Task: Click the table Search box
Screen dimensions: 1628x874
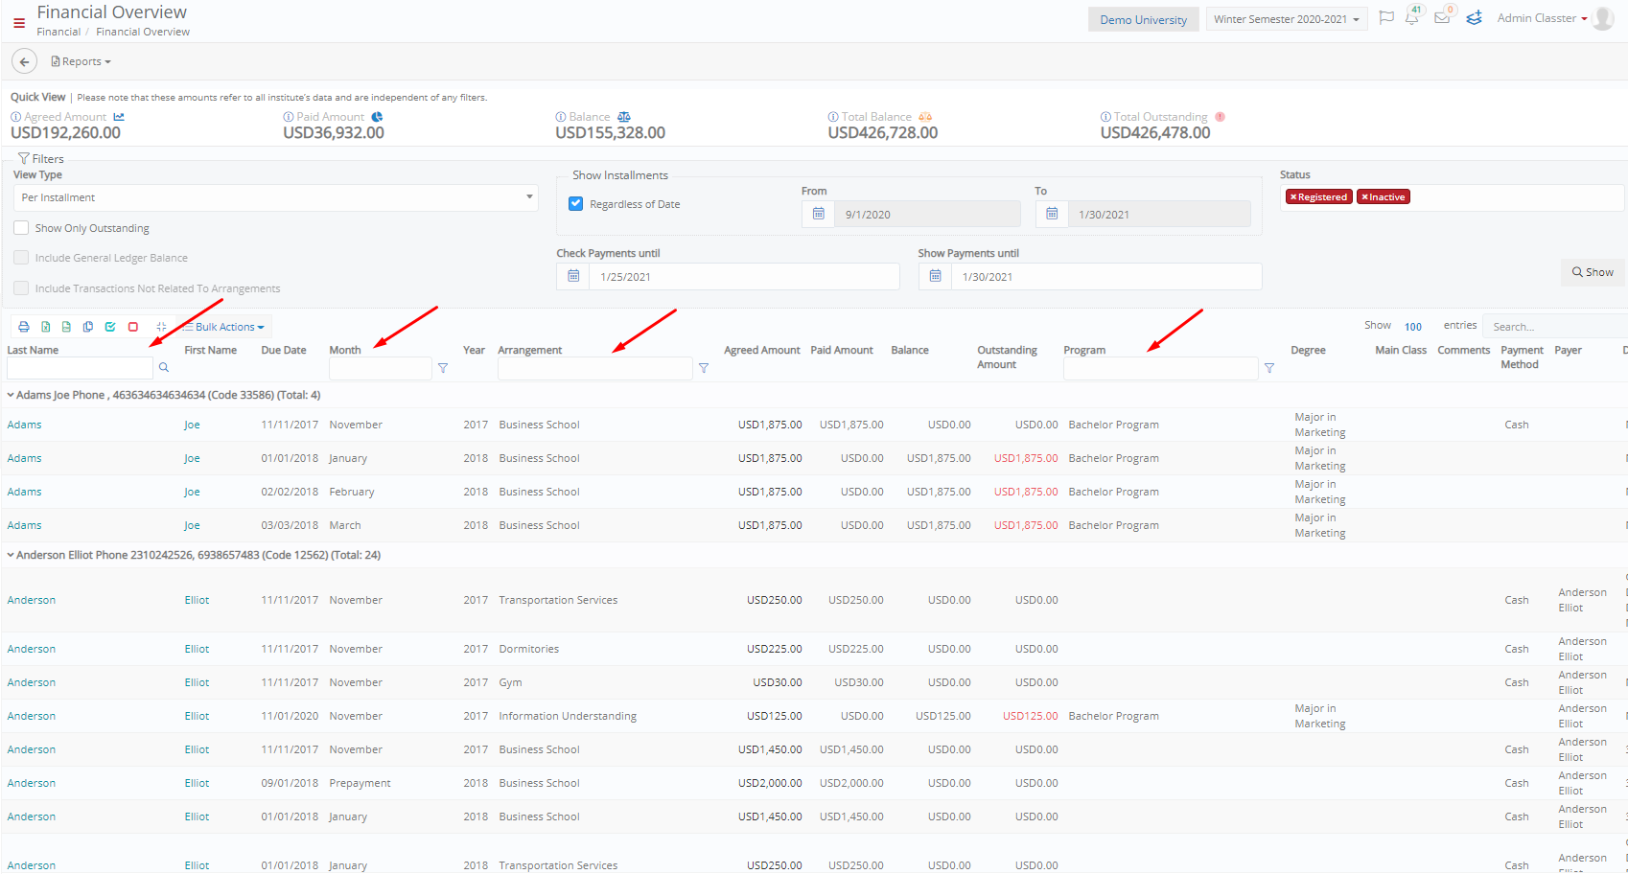Action: 1555,327
